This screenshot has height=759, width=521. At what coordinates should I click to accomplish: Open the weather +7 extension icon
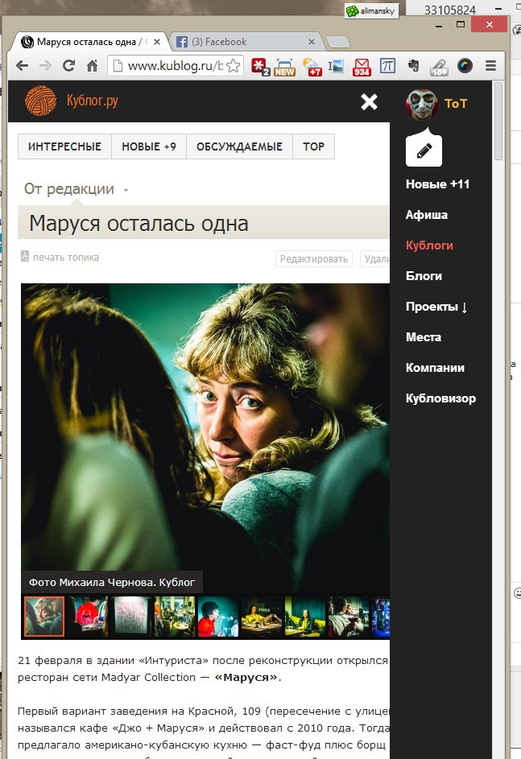click(x=312, y=67)
